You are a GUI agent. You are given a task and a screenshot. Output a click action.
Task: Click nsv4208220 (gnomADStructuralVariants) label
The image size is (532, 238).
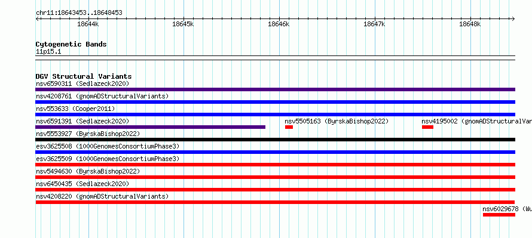point(102,196)
